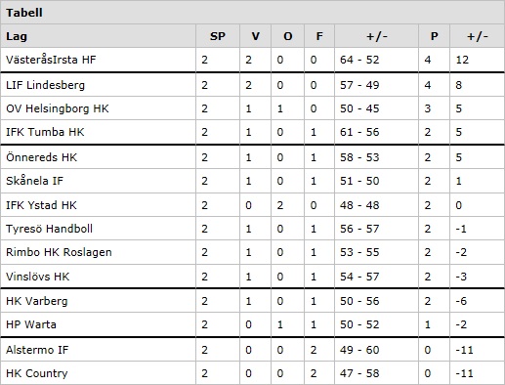Click the Tabell title bar
Image resolution: width=505 pixels, height=385 pixels.
pos(252,13)
